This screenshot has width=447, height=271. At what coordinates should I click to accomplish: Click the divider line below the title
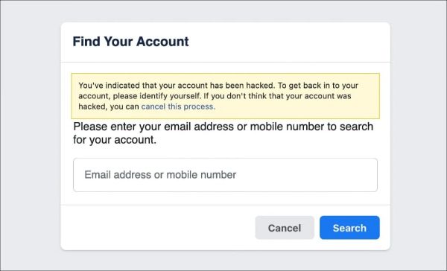pyautogui.click(x=225, y=62)
